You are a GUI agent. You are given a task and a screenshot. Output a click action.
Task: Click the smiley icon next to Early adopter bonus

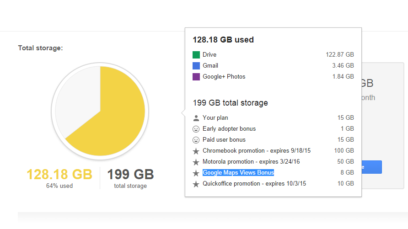196,129
